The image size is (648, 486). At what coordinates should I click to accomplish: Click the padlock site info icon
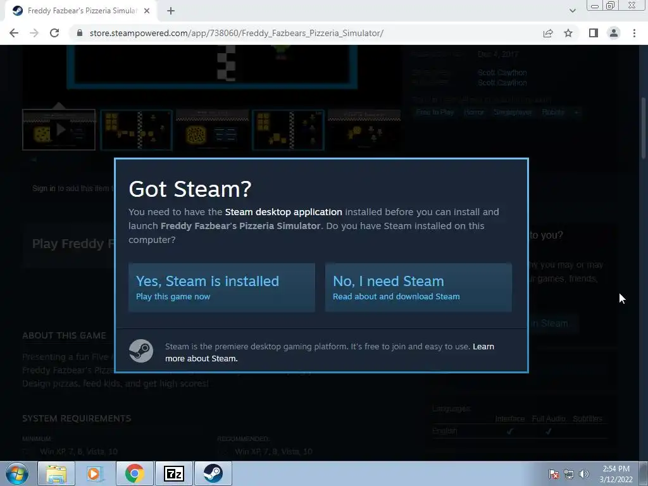[x=80, y=33]
